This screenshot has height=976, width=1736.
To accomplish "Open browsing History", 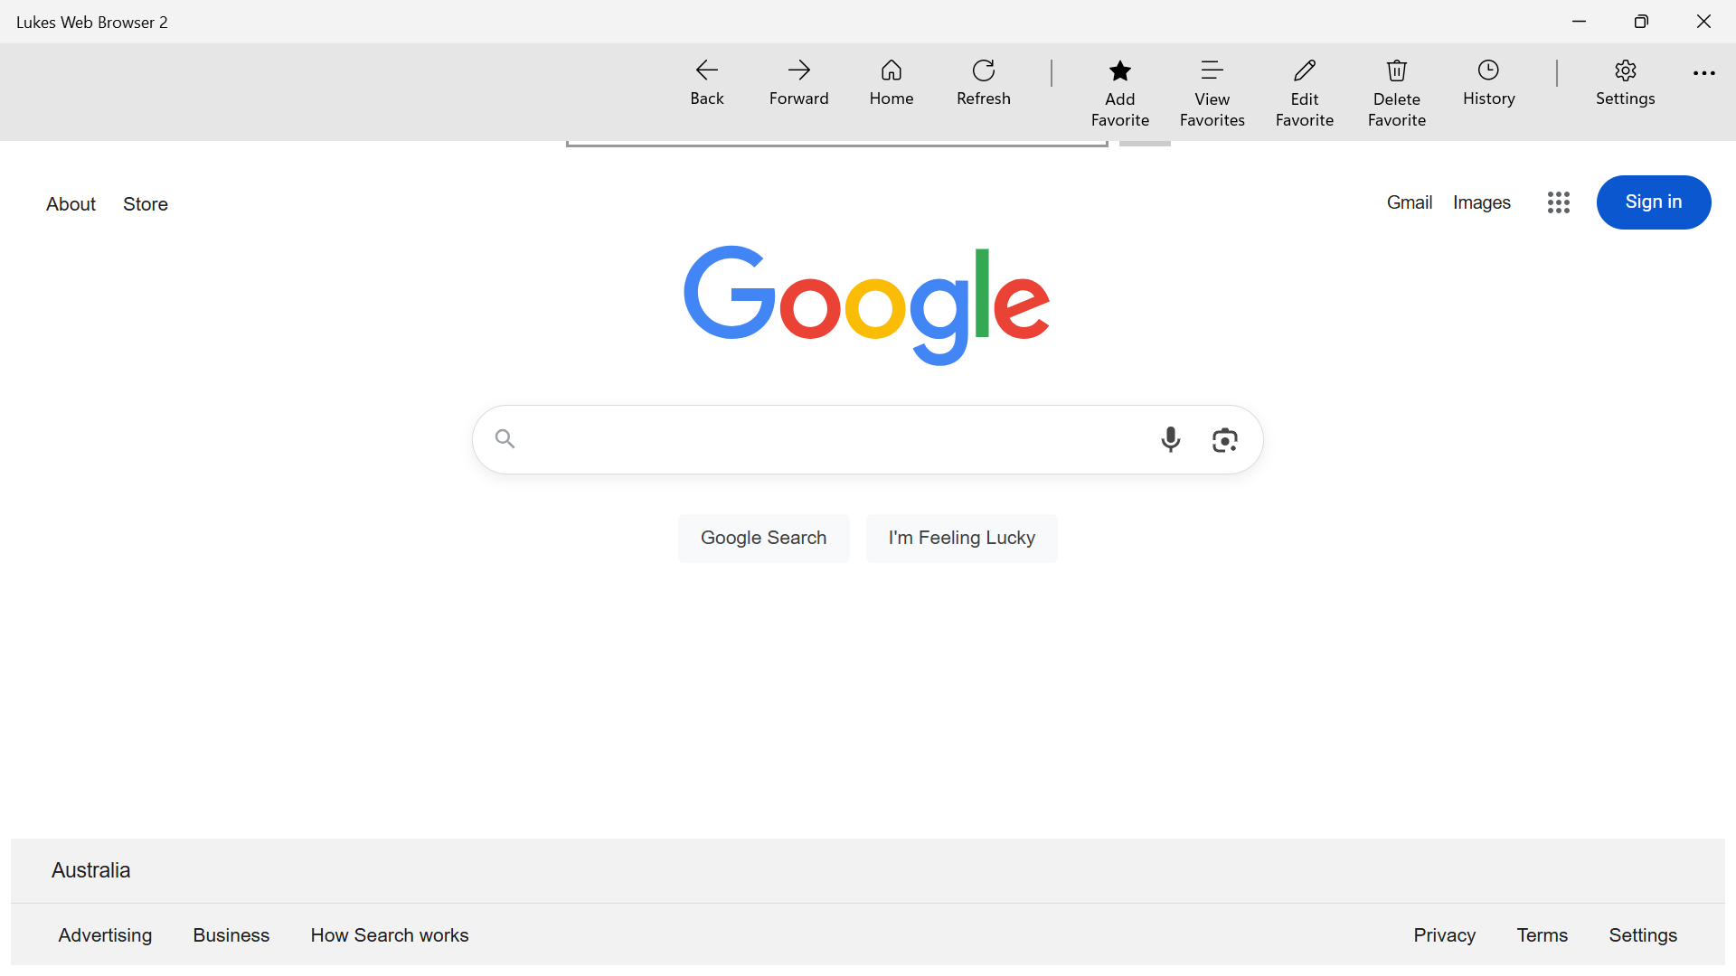I will pos(1489,83).
